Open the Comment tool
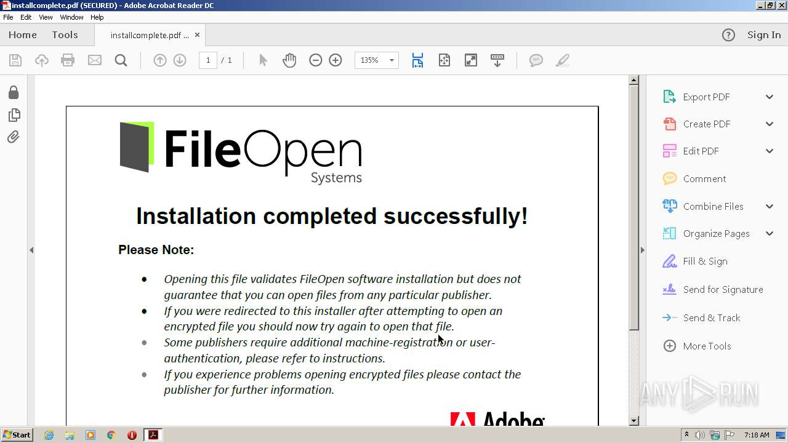Viewport: 788px width, 443px height. (x=705, y=178)
